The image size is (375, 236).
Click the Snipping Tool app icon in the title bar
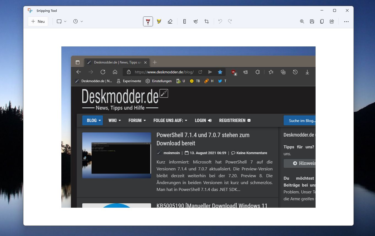[30, 11]
